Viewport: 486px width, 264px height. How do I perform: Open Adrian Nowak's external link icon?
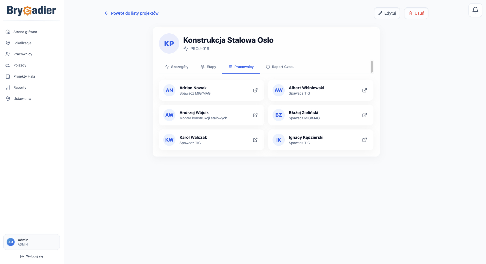pos(255,90)
